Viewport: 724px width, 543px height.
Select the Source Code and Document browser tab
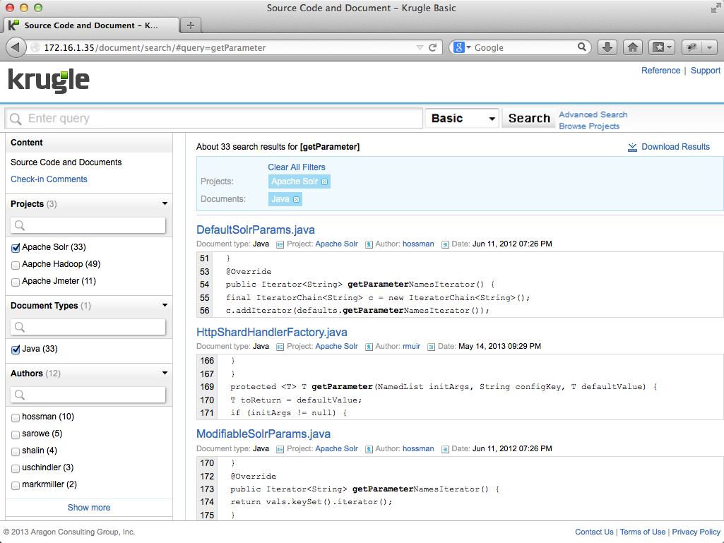pos(91,25)
